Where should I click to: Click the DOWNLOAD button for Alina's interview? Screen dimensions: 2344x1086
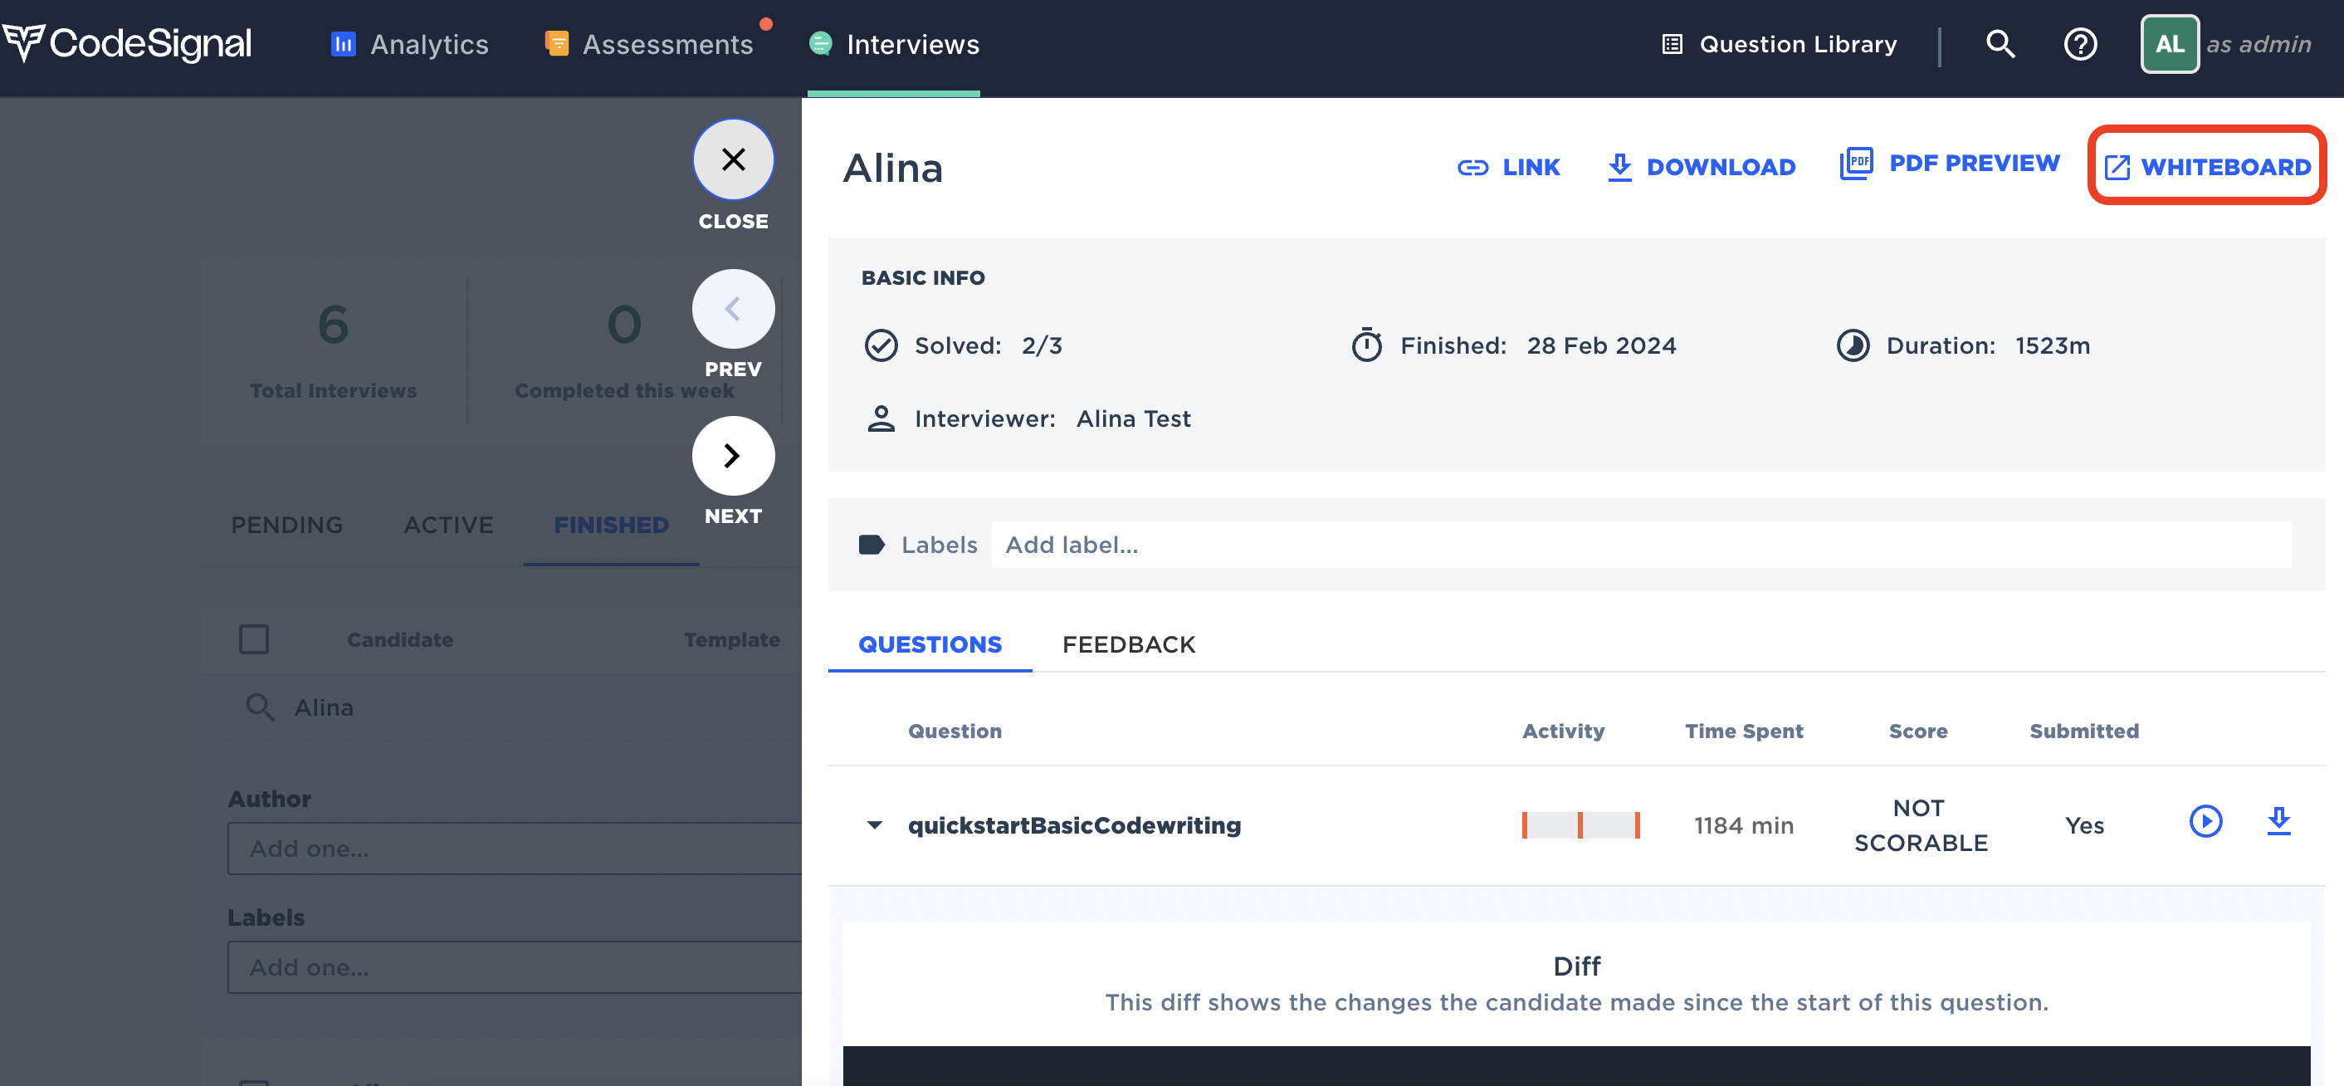click(x=1701, y=167)
